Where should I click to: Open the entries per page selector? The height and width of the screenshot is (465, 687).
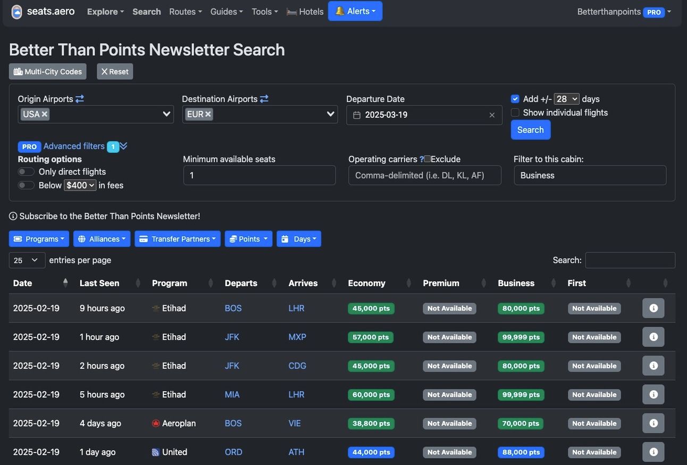click(x=26, y=260)
